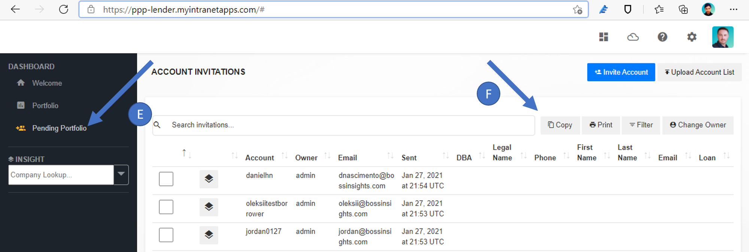This screenshot has width=749, height=252.
Task: Open the dashboard grid icon in header
Action: [x=603, y=37]
